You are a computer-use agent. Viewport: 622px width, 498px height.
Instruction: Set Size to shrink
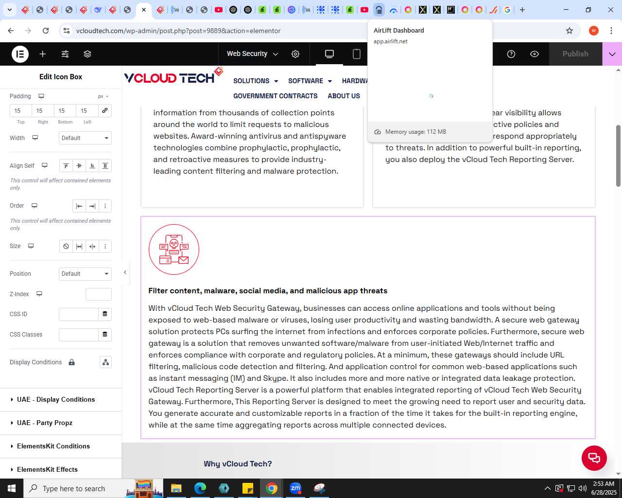tap(92, 247)
